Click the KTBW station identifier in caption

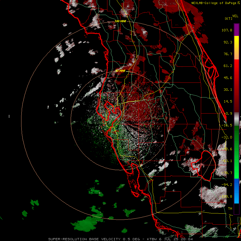pos(152,239)
